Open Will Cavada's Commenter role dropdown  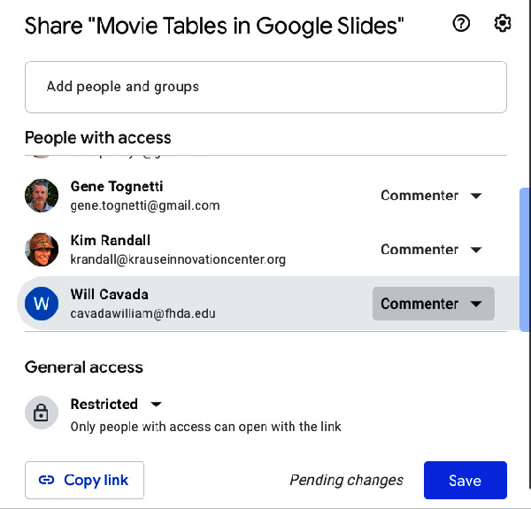pyautogui.click(x=434, y=304)
